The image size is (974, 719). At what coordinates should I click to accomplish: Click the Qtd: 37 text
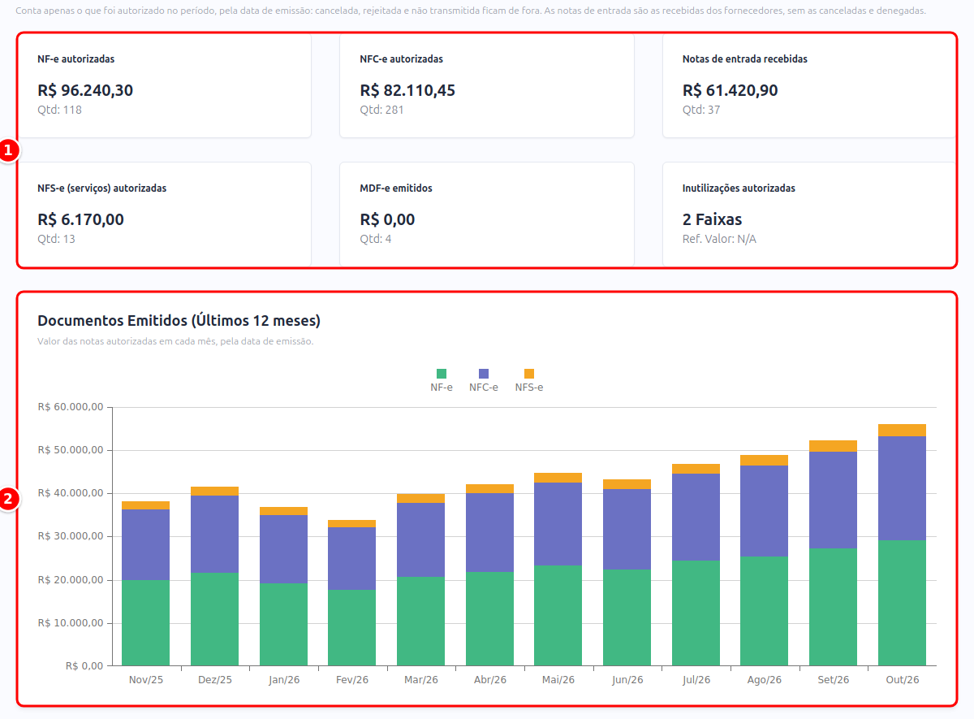(701, 110)
